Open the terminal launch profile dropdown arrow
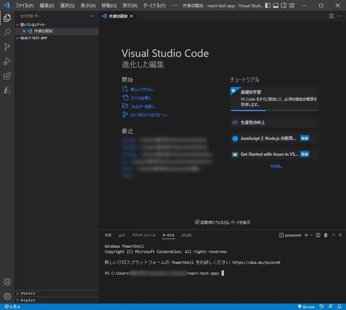Viewport: 346px width, 310px height. pos(311,235)
